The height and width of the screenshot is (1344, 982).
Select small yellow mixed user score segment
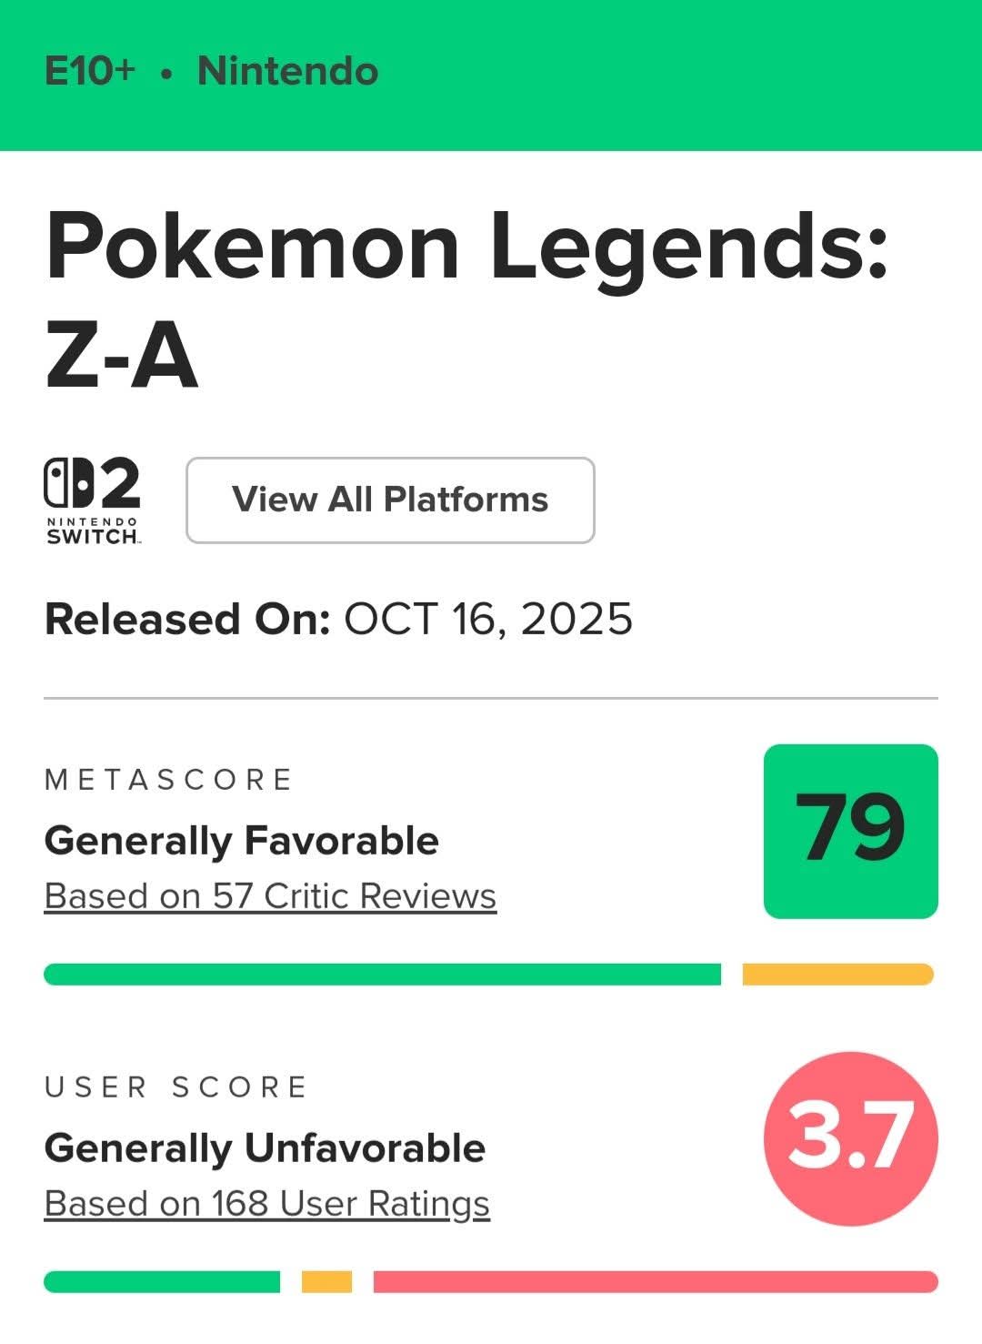tap(326, 1282)
